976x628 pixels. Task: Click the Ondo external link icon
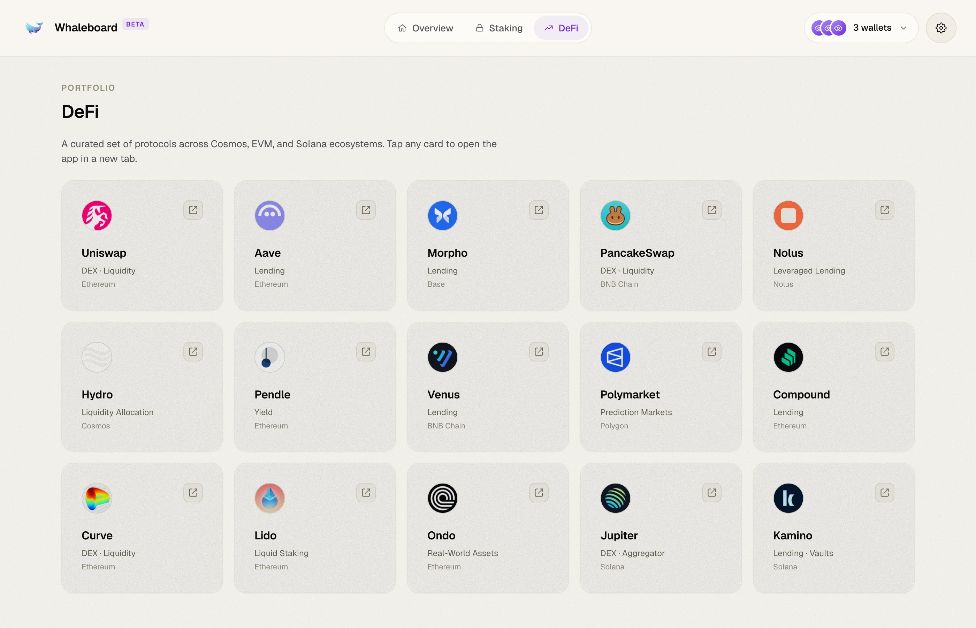click(539, 493)
